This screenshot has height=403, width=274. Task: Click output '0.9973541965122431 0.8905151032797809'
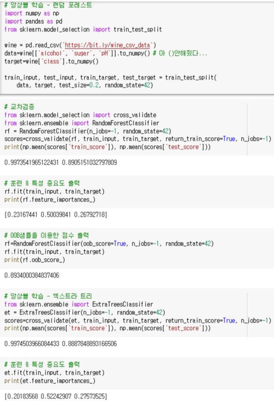(x=61, y=163)
